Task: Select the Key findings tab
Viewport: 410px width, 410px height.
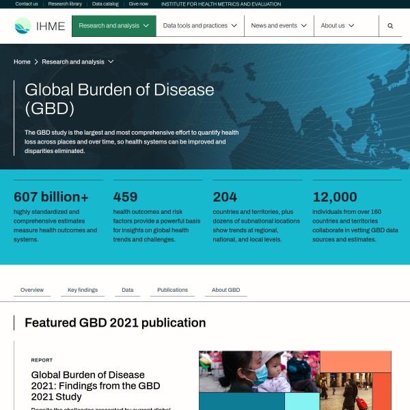Action: tap(83, 290)
